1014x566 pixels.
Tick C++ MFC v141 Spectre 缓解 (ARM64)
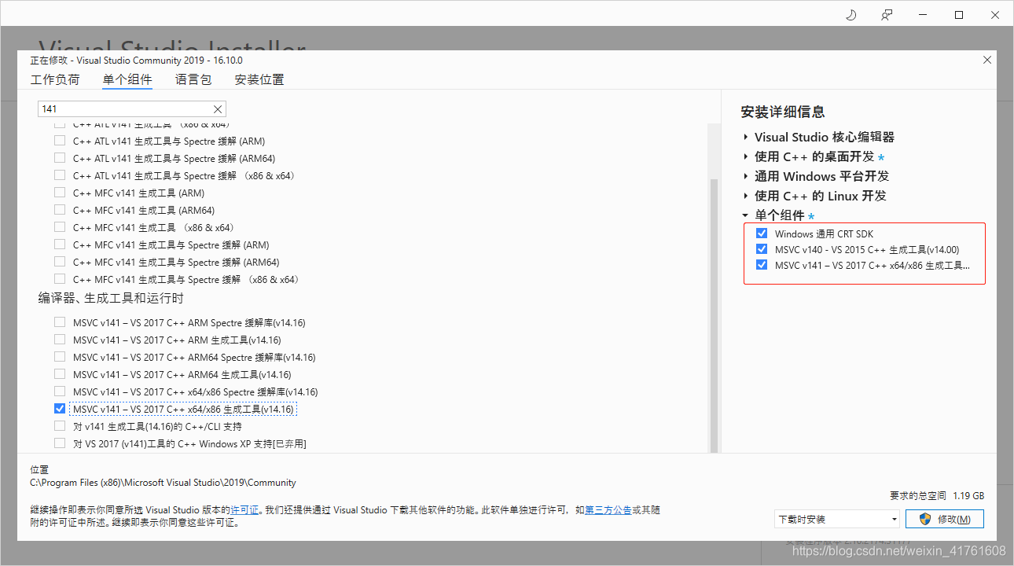(x=60, y=262)
